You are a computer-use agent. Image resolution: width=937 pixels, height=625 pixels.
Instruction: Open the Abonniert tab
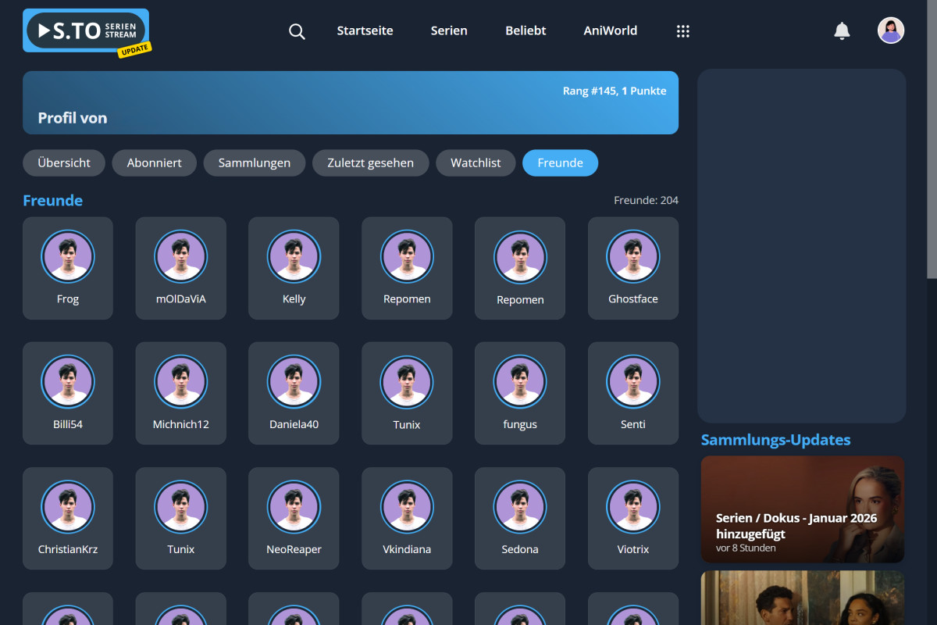pyautogui.click(x=154, y=162)
